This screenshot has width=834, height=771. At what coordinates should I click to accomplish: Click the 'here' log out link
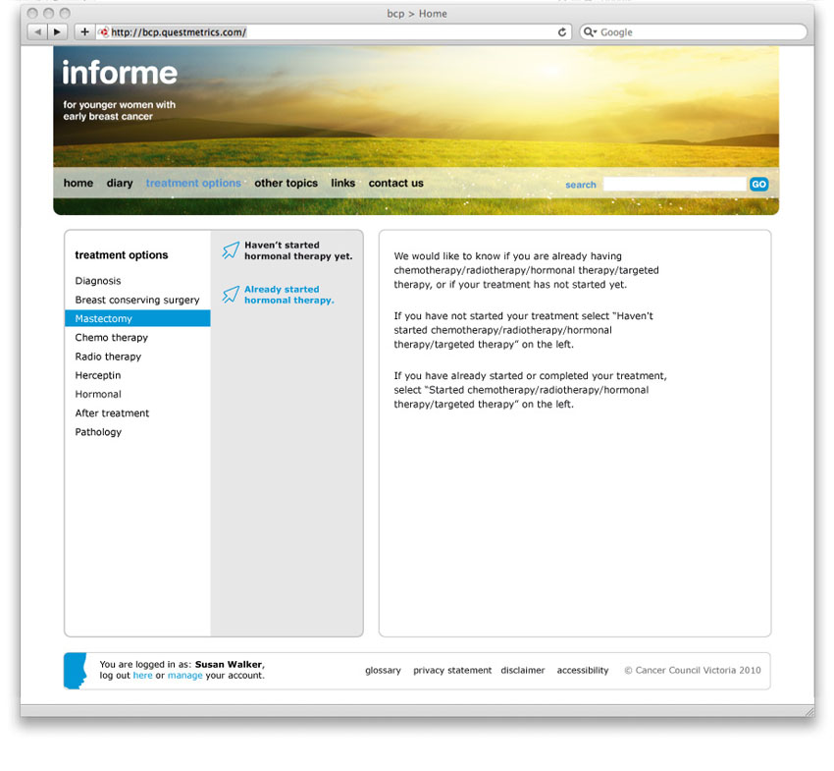142,675
